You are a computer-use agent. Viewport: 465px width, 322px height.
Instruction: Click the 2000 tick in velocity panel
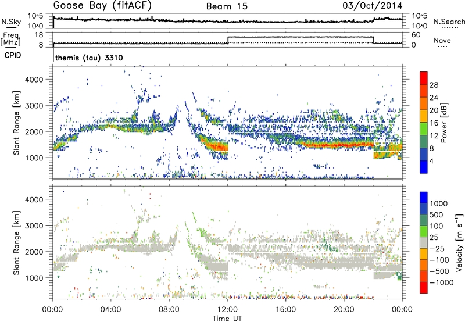tap(34, 252)
